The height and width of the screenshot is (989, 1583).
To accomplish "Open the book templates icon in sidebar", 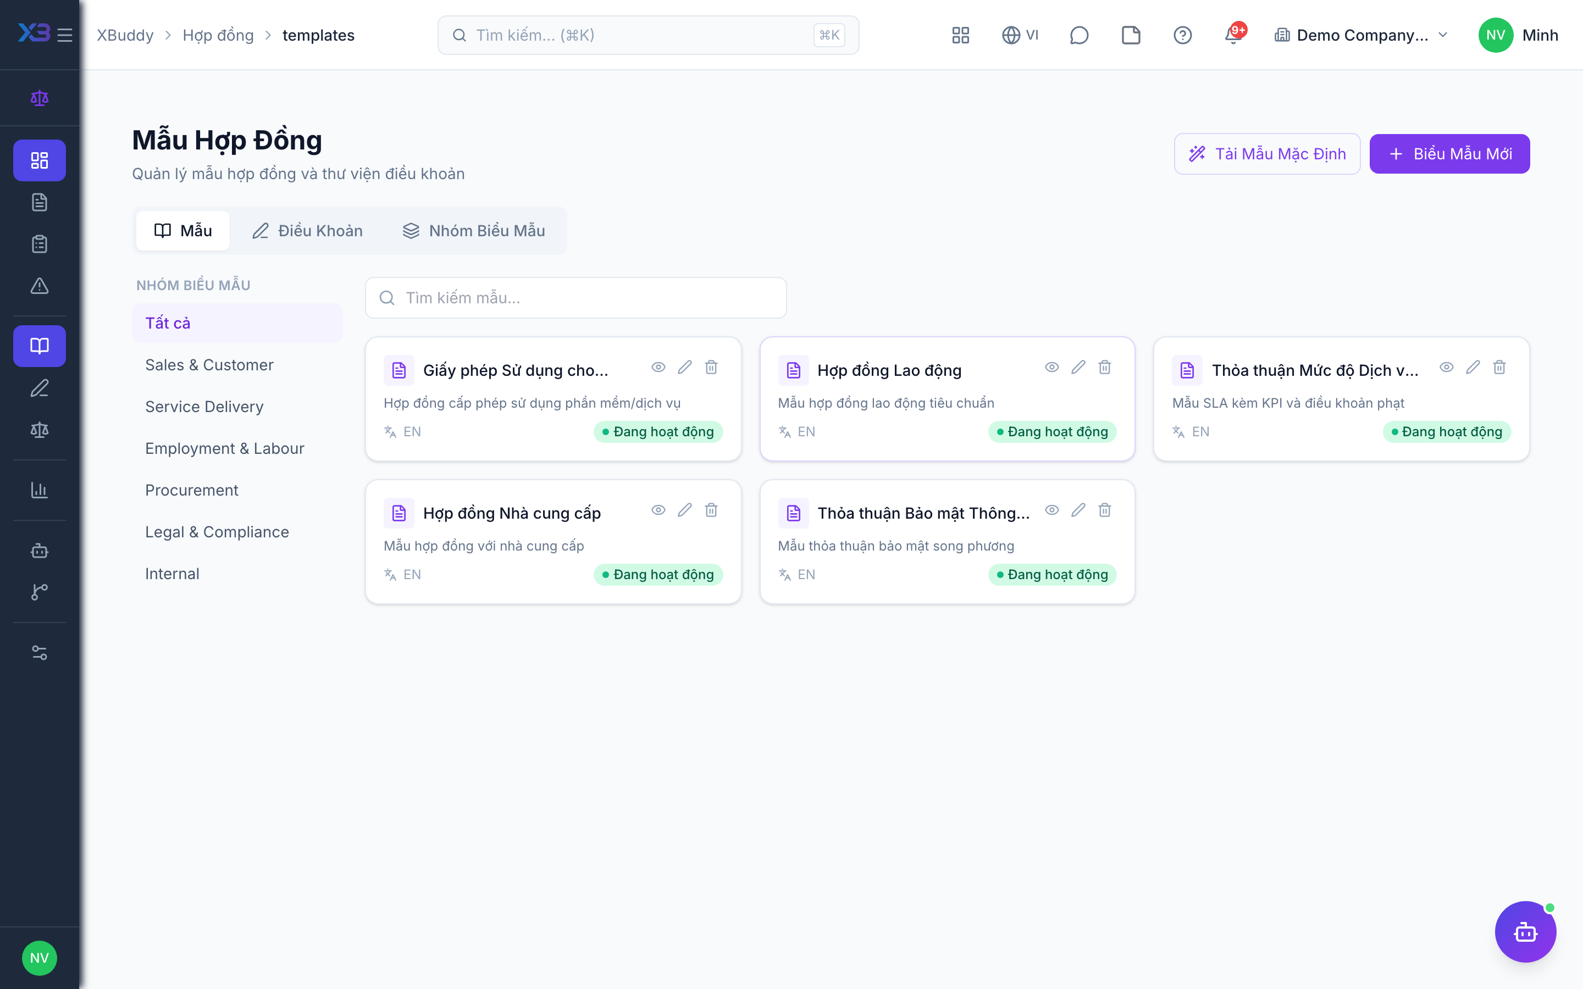I will tap(39, 346).
